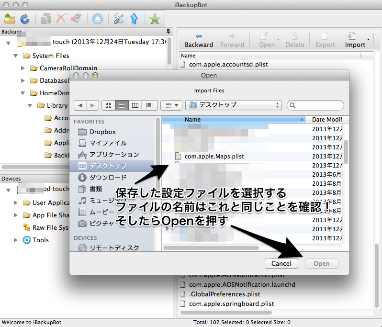Click the blue refresh toolbar icon
This screenshot has width=382, height=327.
coord(24,19)
